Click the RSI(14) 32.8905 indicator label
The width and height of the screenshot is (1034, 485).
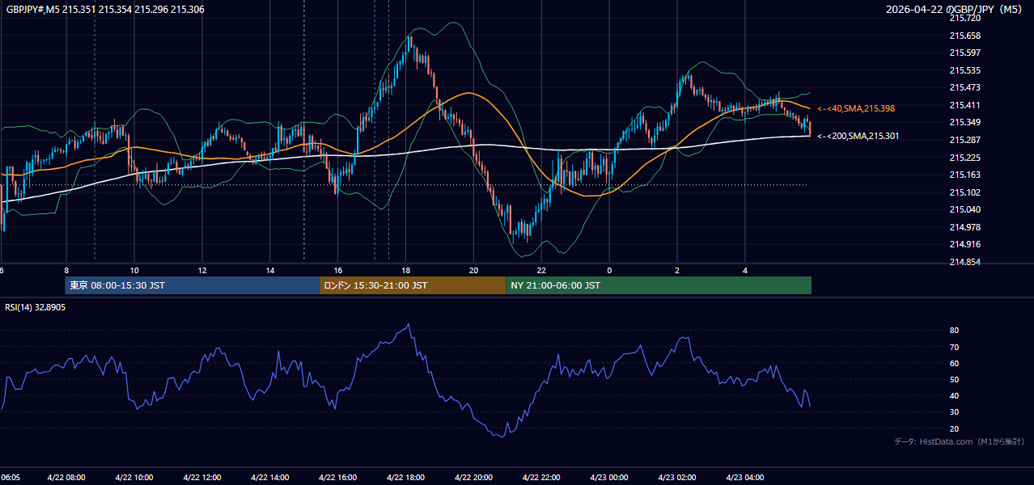click(36, 307)
